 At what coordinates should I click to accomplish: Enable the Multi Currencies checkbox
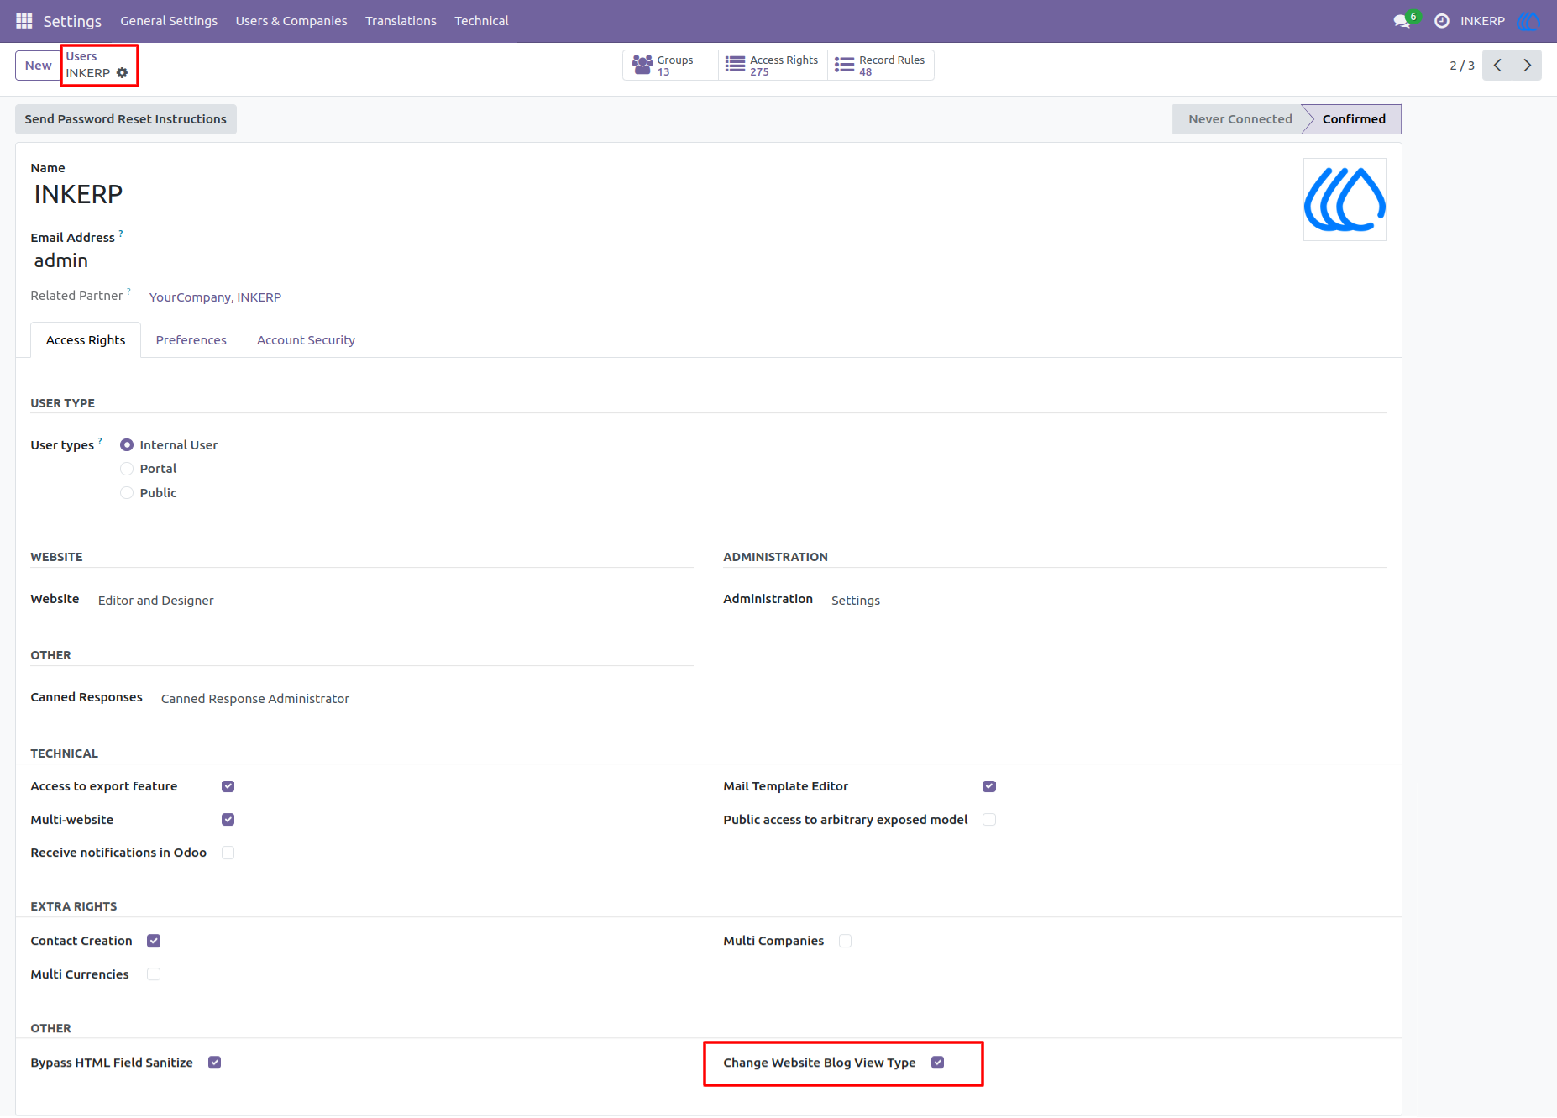click(x=154, y=974)
